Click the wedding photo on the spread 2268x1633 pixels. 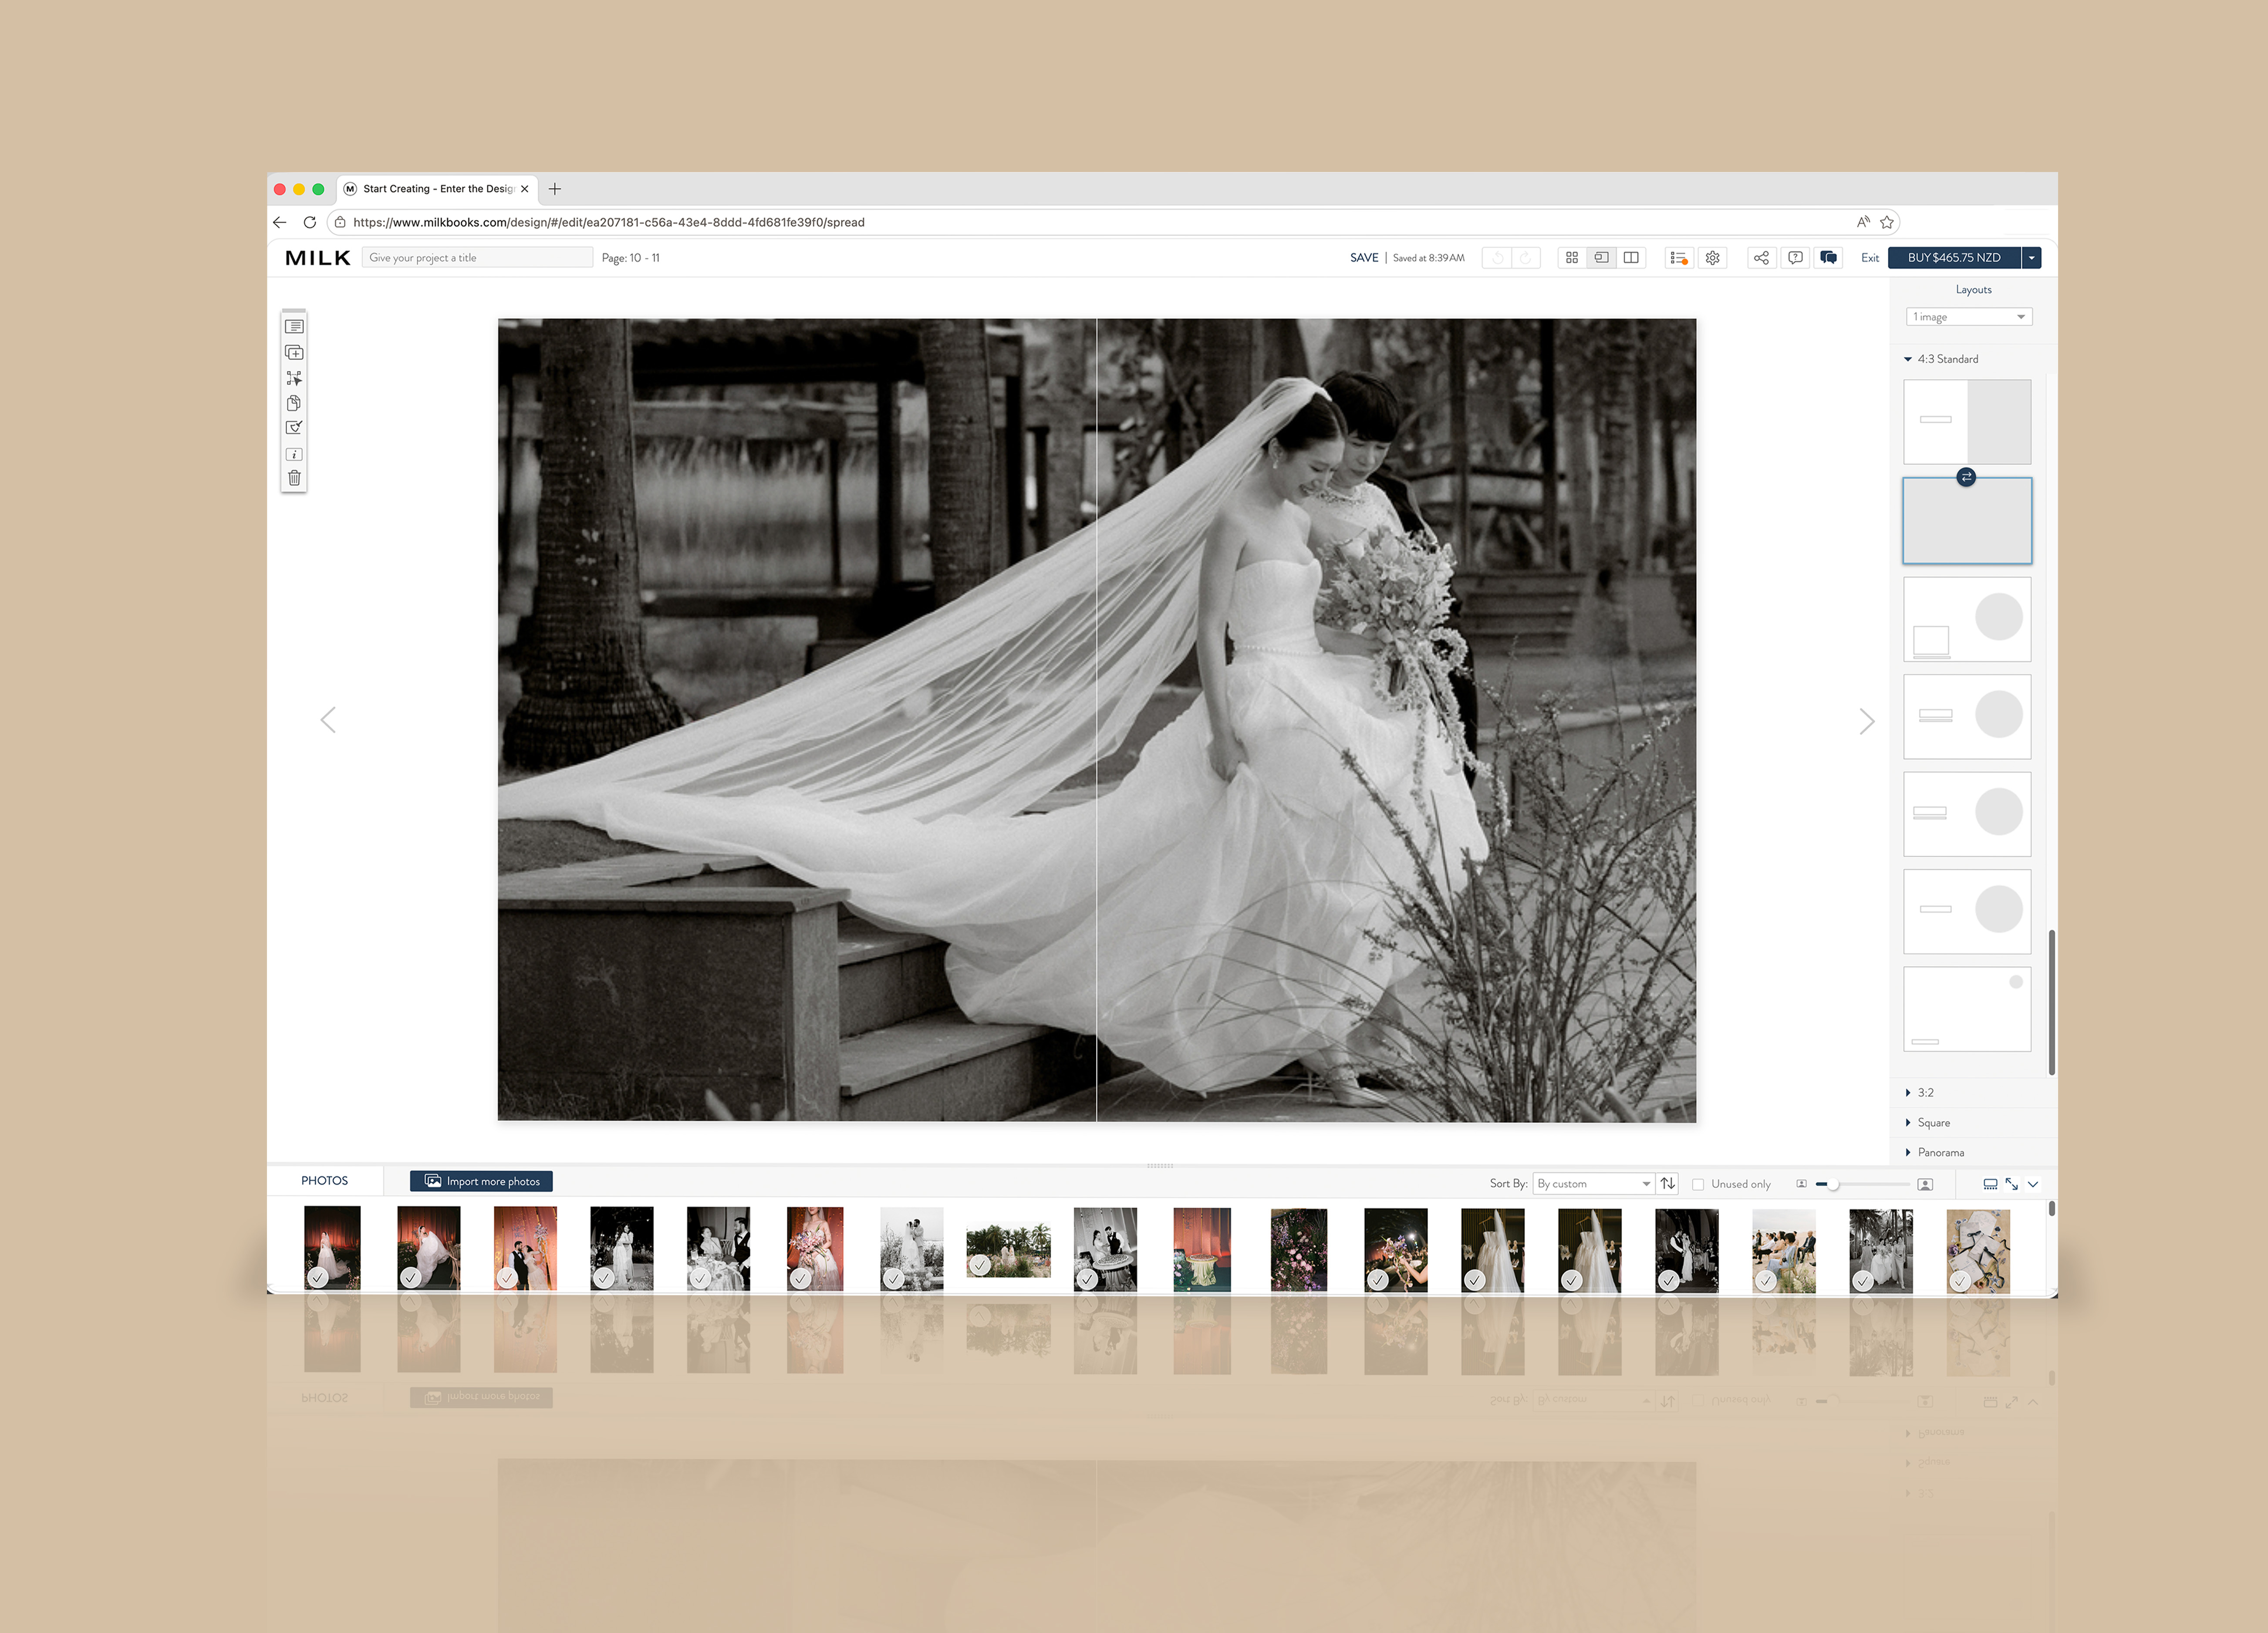coord(1097,720)
